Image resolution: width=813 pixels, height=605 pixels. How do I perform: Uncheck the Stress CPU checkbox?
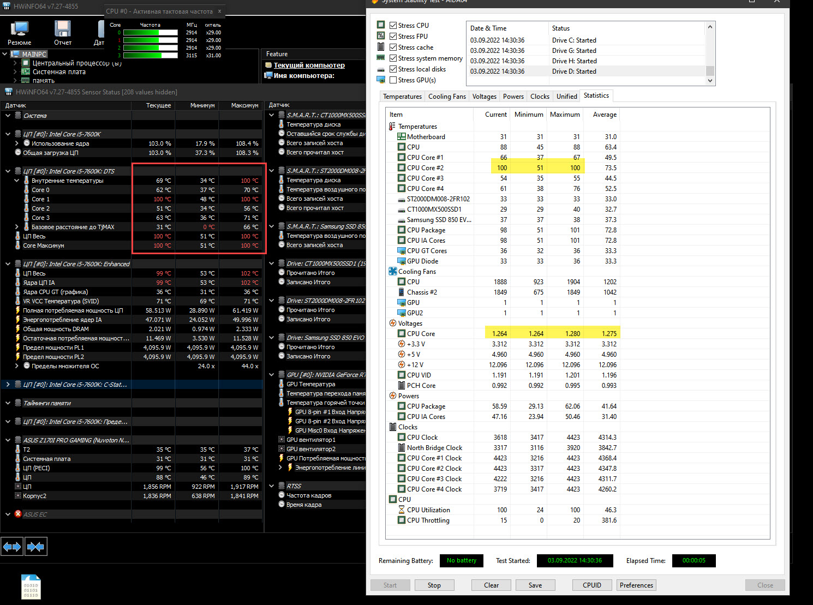tap(393, 26)
